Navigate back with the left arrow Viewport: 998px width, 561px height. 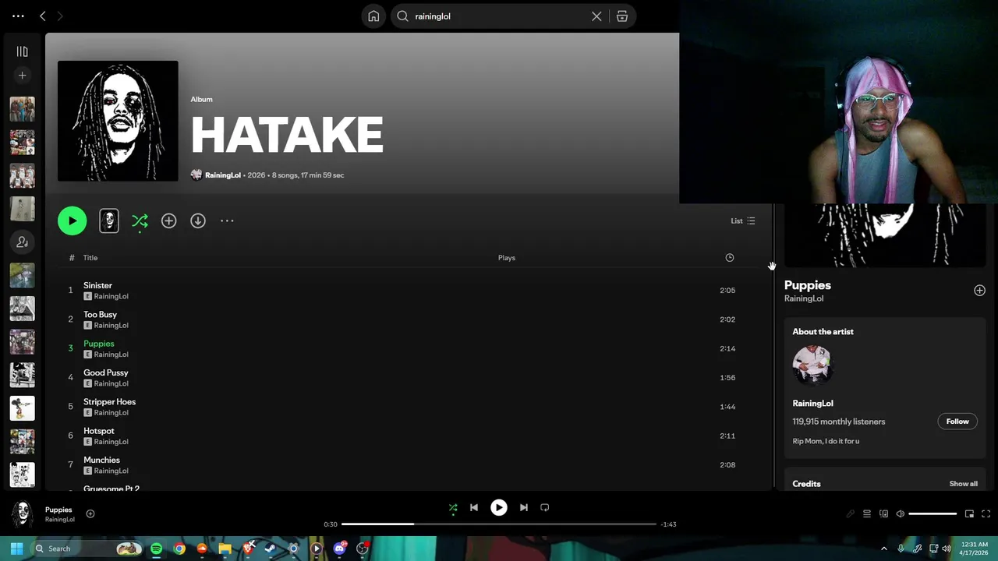(42, 16)
